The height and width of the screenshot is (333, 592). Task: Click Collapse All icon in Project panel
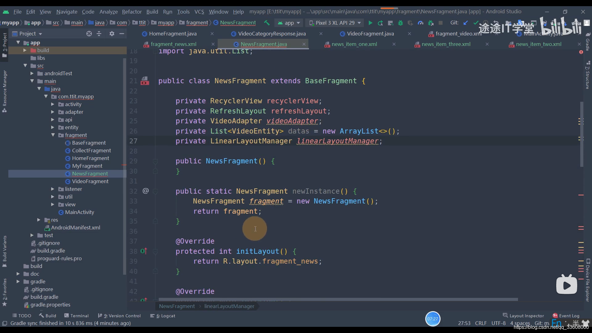coord(99,34)
